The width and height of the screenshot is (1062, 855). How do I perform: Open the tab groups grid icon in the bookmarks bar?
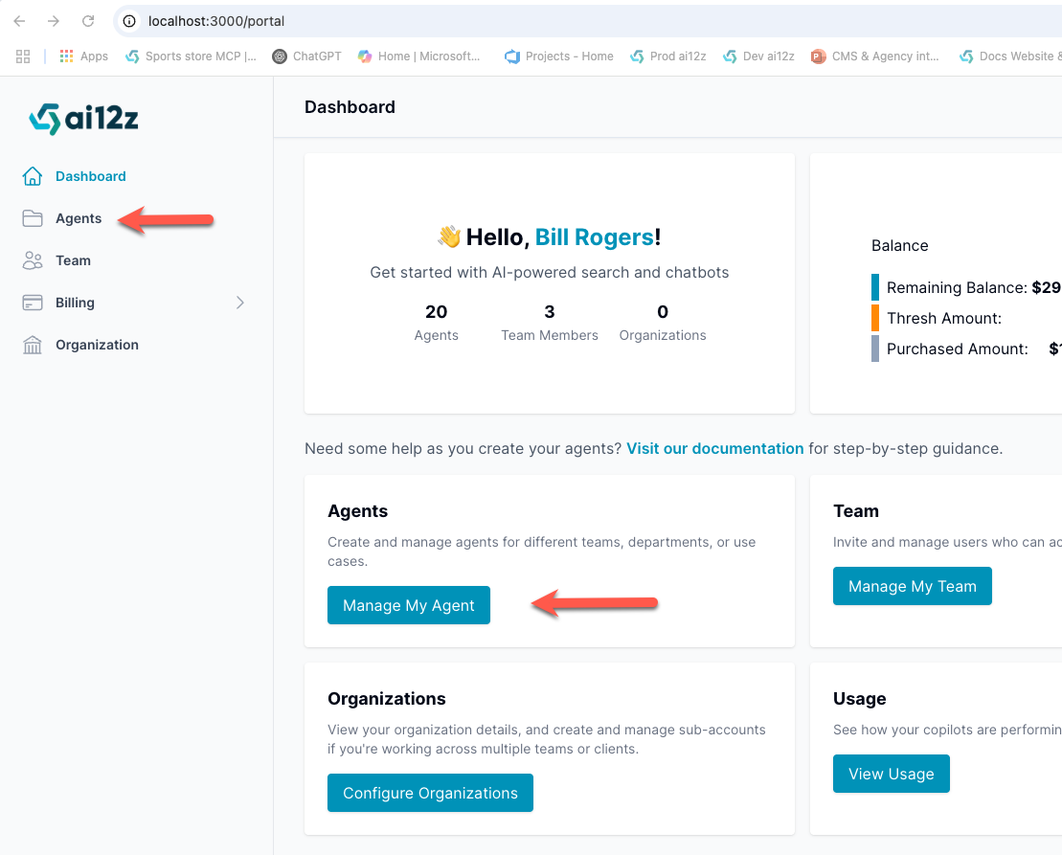(23, 56)
